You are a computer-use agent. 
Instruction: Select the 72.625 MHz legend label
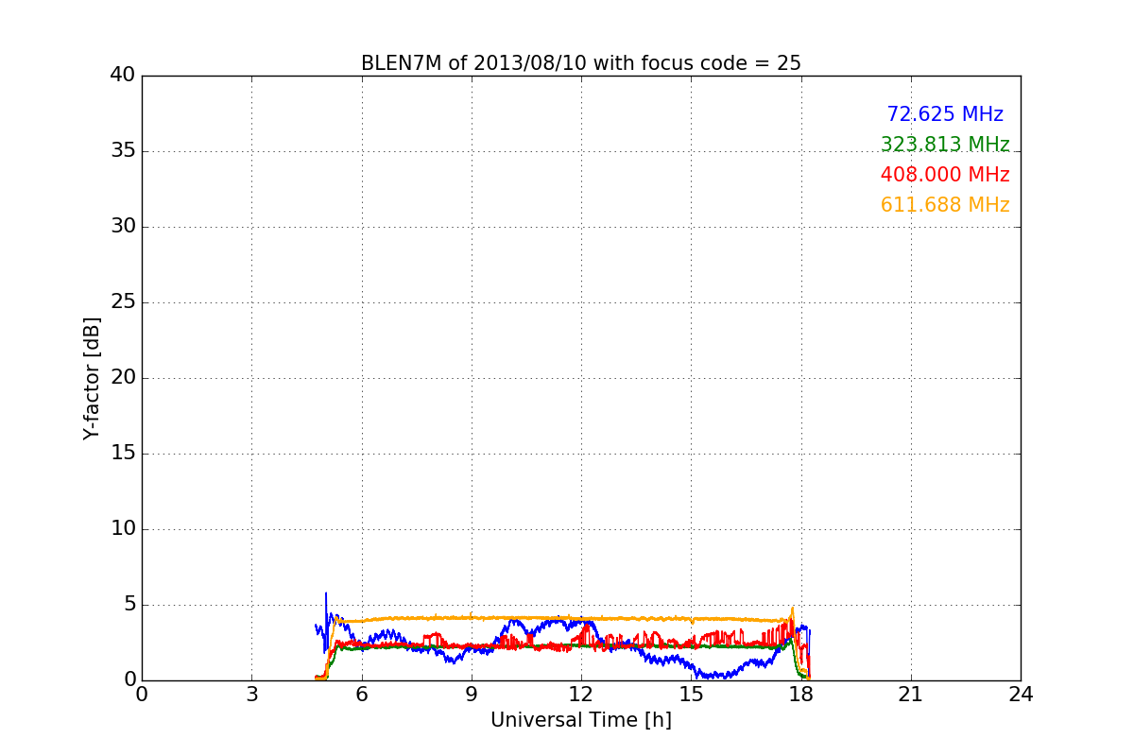coord(945,114)
